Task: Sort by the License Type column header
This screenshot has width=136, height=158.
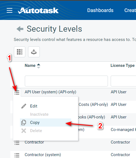Action: click(x=123, y=65)
